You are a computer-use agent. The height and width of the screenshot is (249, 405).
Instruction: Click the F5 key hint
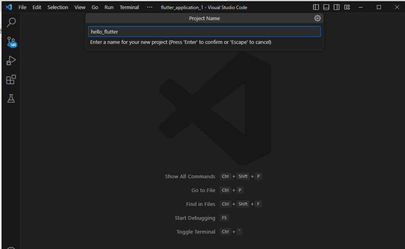point(224,218)
